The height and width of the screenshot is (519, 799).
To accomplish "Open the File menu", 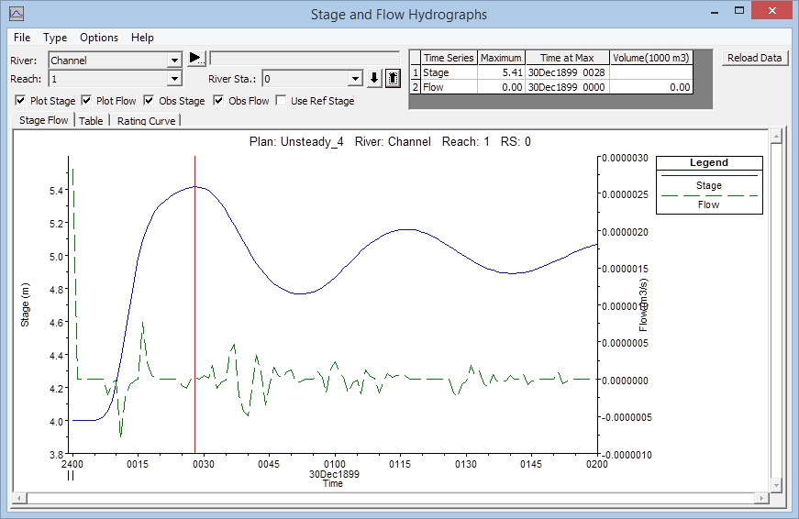I will pyautogui.click(x=22, y=38).
